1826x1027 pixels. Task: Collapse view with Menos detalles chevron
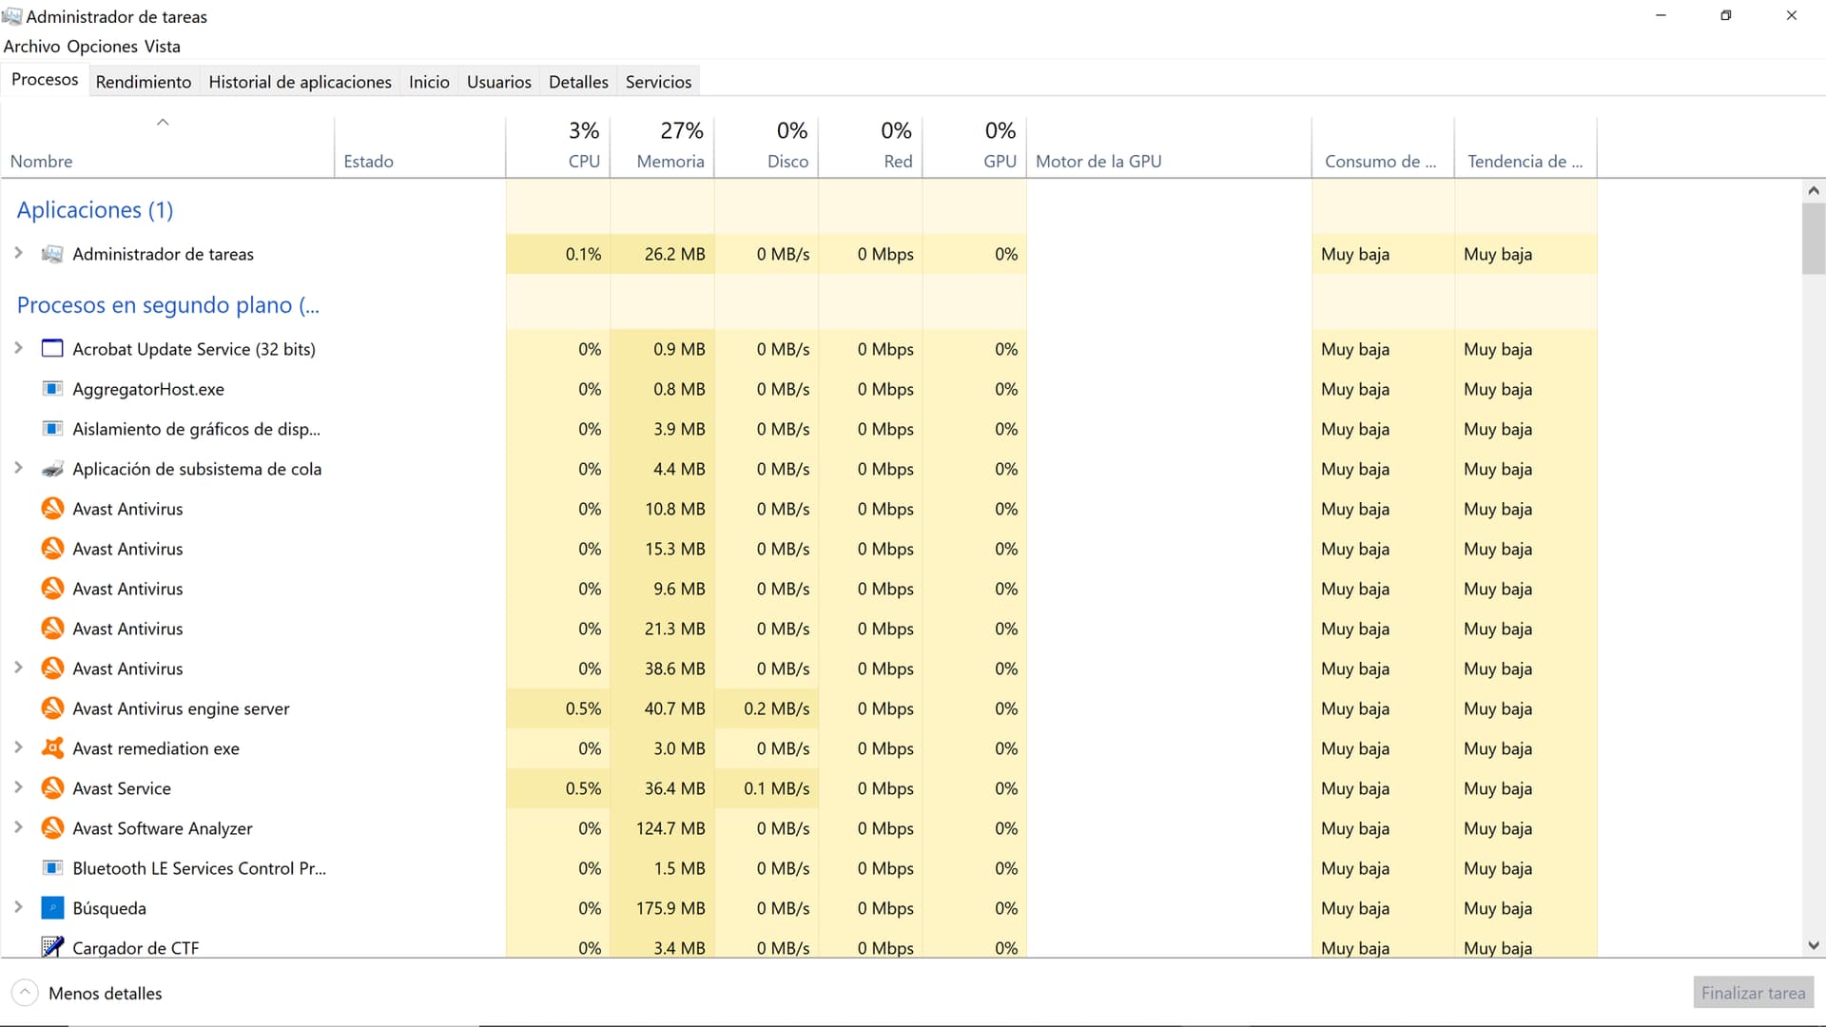click(x=26, y=993)
